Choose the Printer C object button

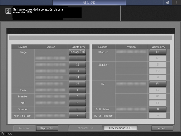(77, 96)
